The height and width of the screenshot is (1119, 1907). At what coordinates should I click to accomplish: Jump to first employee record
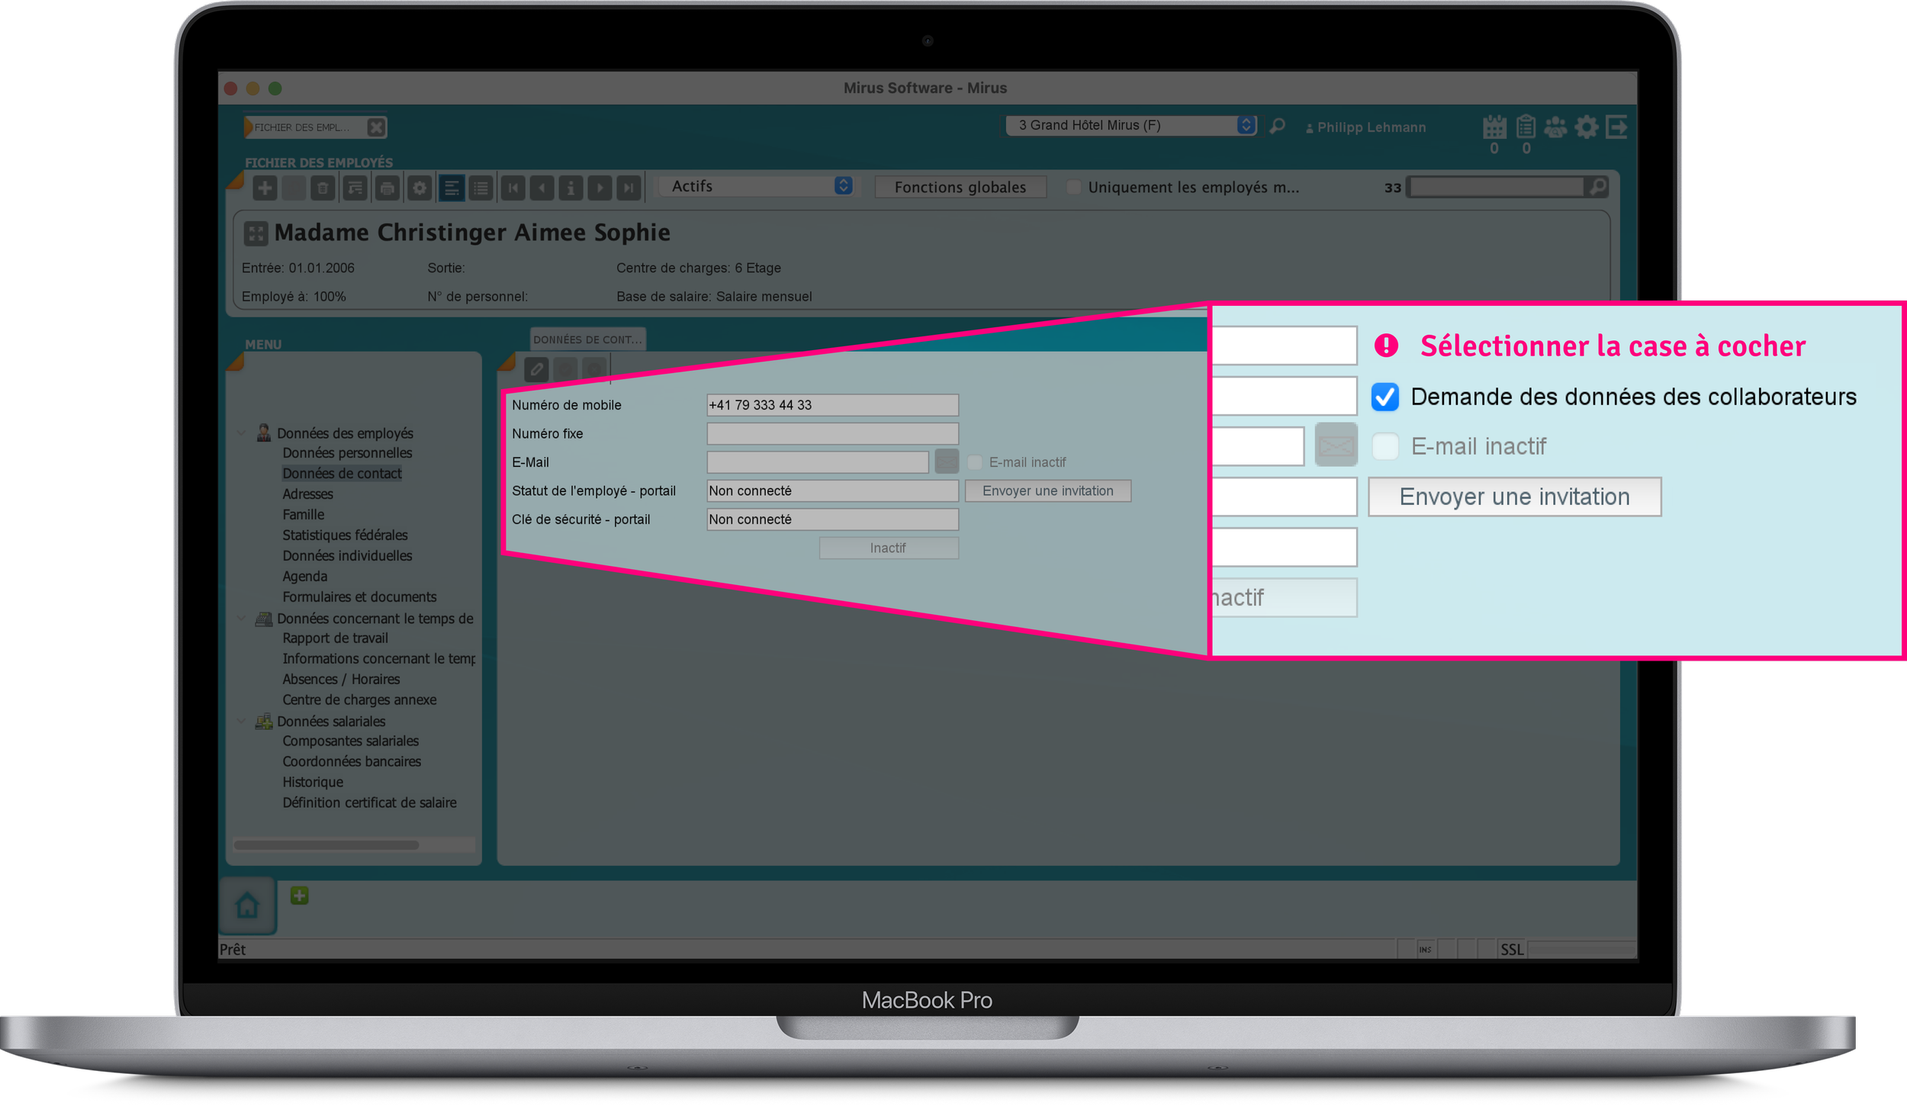click(x=513, y=188)
